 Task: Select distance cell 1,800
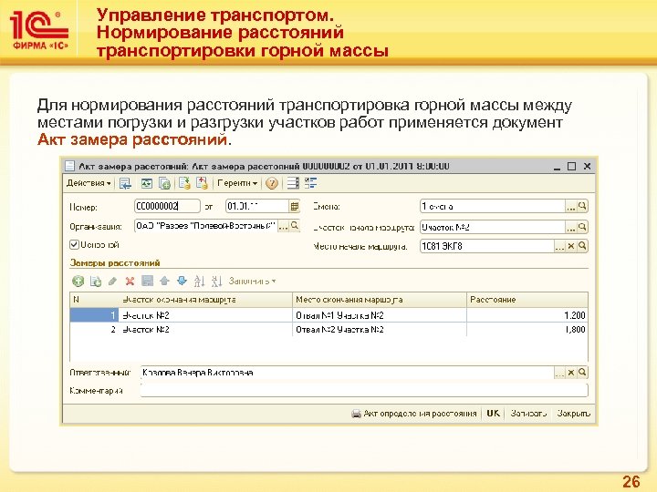(527, 329)
